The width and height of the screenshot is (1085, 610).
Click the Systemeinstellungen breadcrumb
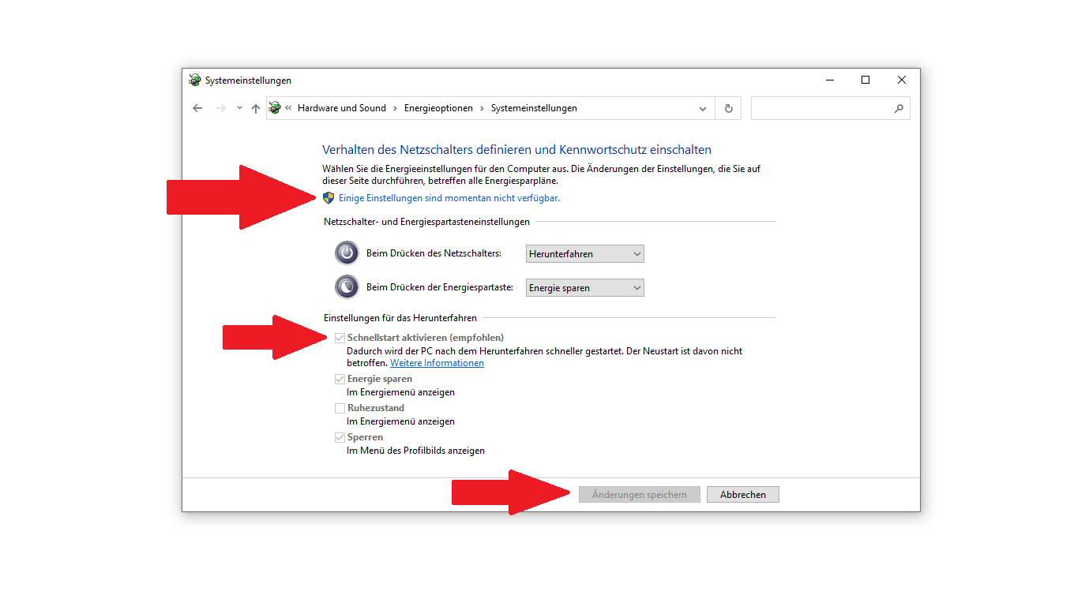534,108
